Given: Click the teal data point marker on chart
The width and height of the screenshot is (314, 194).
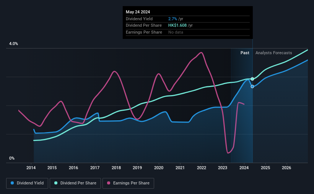Looking at the screenshot, I should click(252, 79).
